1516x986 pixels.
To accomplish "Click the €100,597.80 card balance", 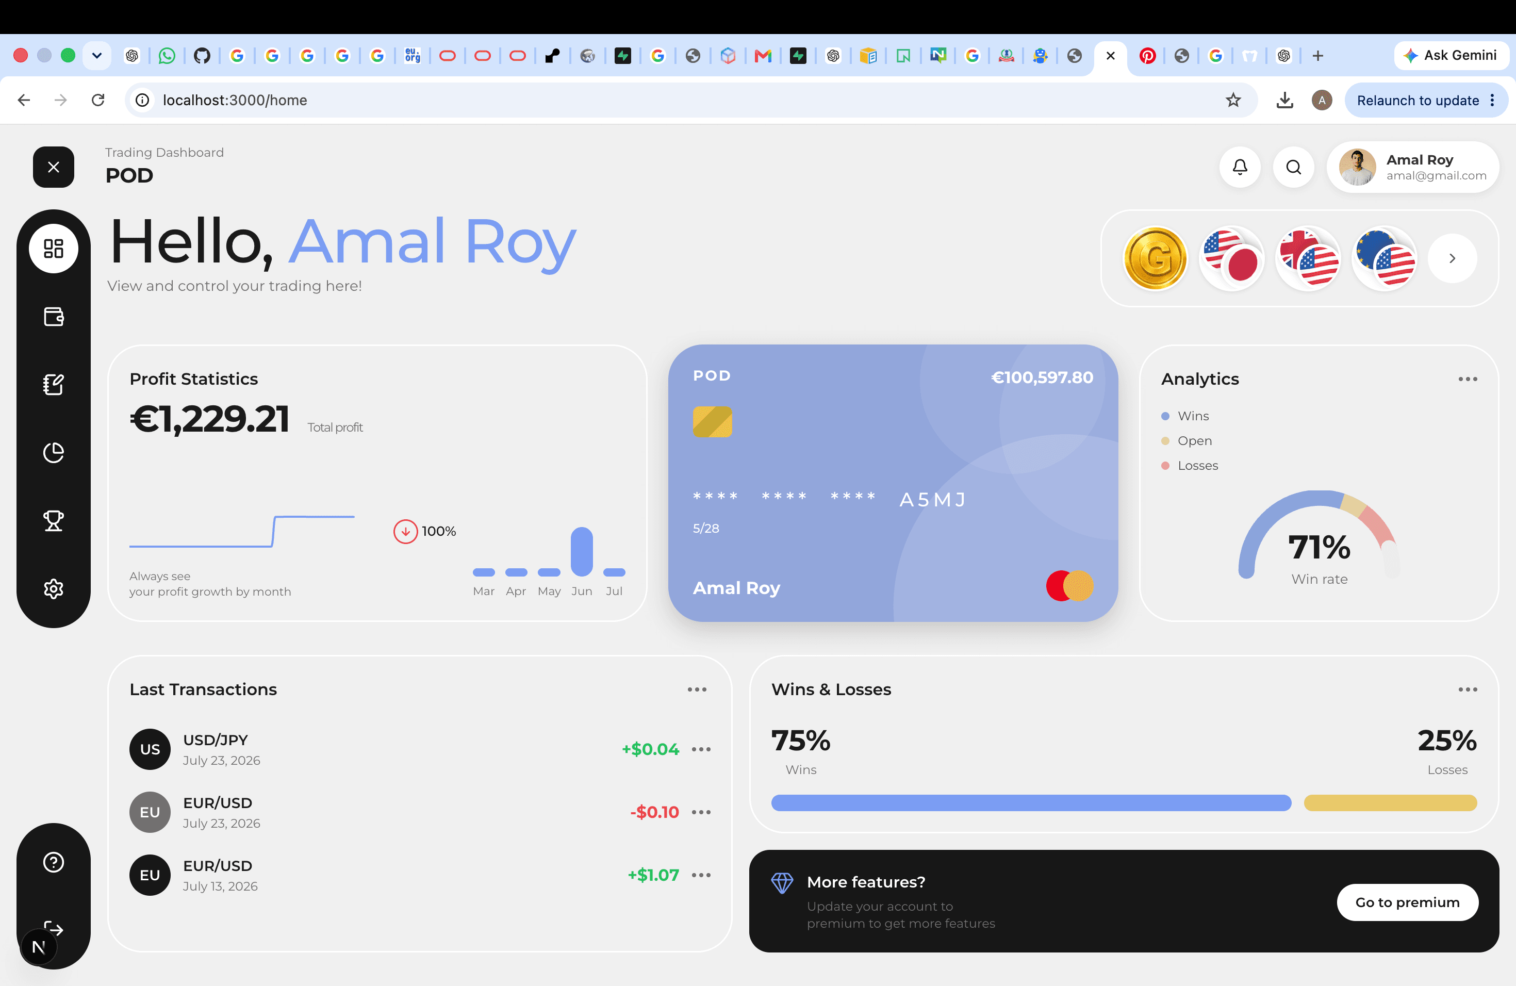I will (x=1042, y=377).
